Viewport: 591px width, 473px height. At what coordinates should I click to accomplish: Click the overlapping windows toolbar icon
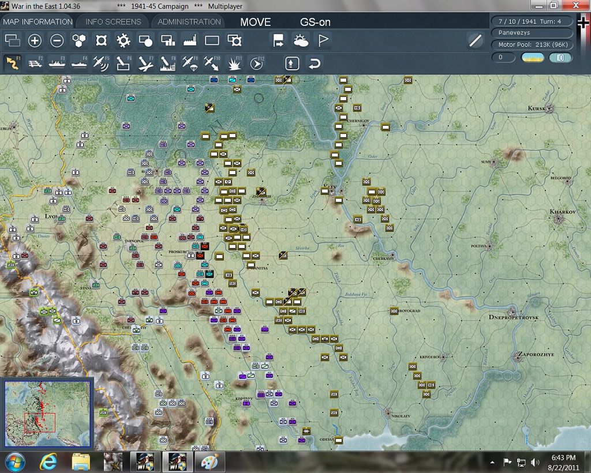click(x=13, y=40)
